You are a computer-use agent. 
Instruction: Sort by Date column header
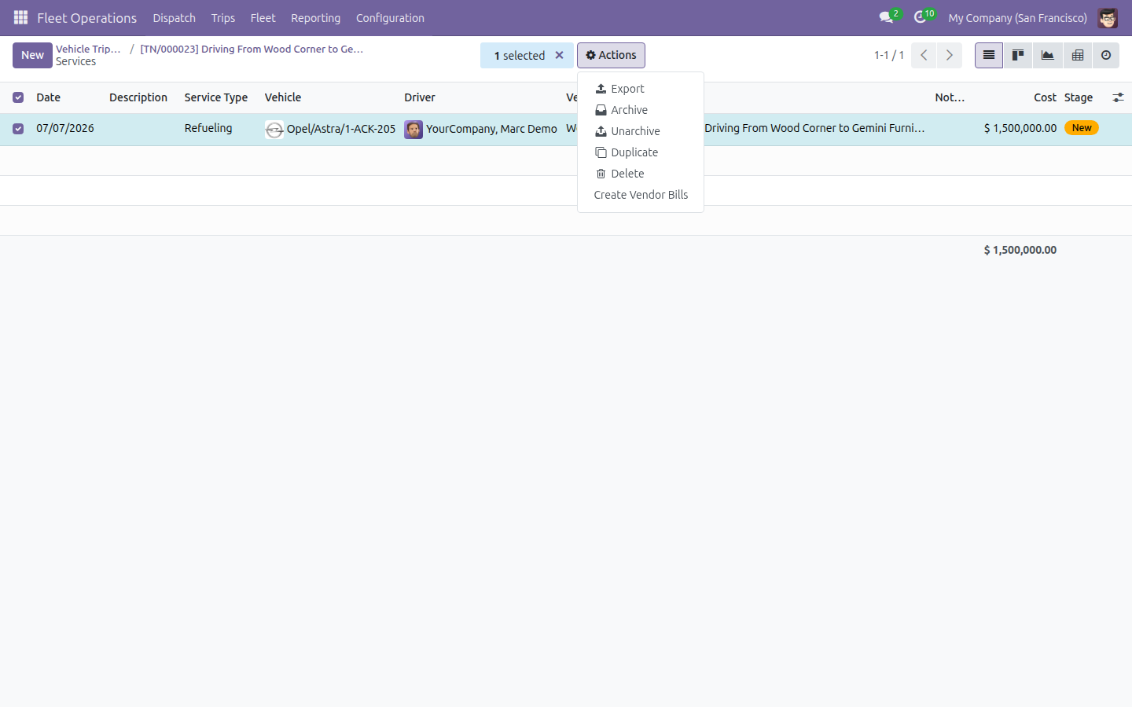pyautogui.click(x=48, y=97)
